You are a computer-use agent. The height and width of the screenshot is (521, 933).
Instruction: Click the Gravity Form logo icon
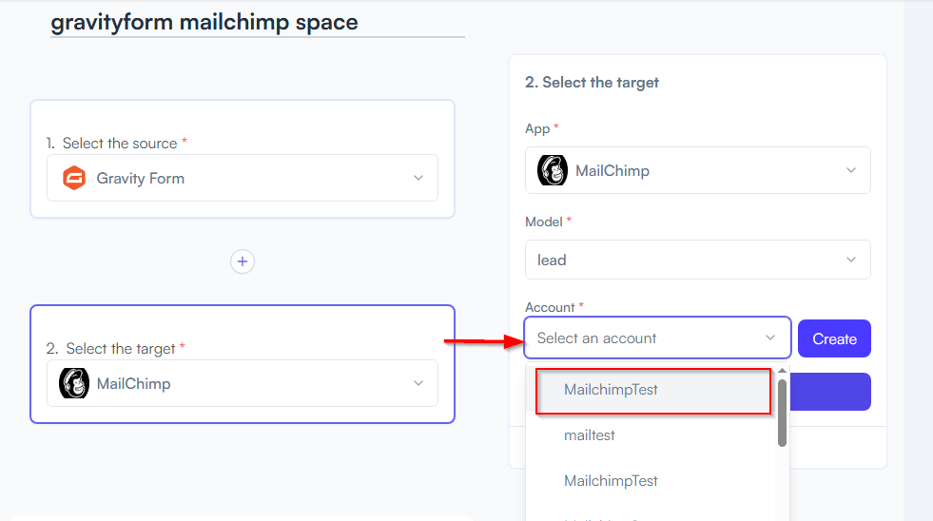(74, 178)
